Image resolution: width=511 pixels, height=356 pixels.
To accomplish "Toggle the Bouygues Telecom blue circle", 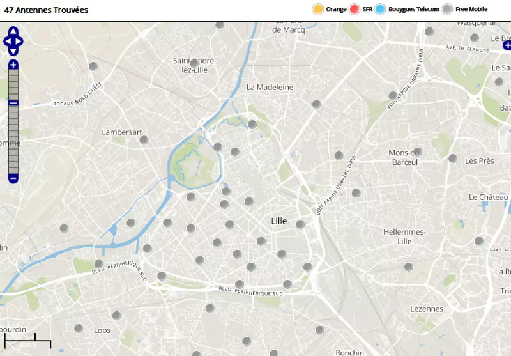I will [x=380, y=9].
